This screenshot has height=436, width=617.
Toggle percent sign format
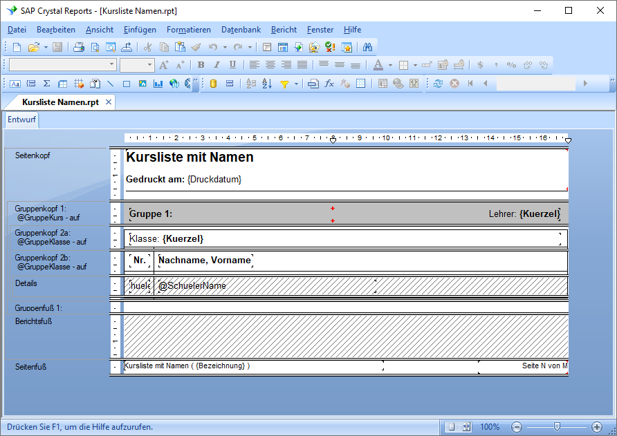511,65
